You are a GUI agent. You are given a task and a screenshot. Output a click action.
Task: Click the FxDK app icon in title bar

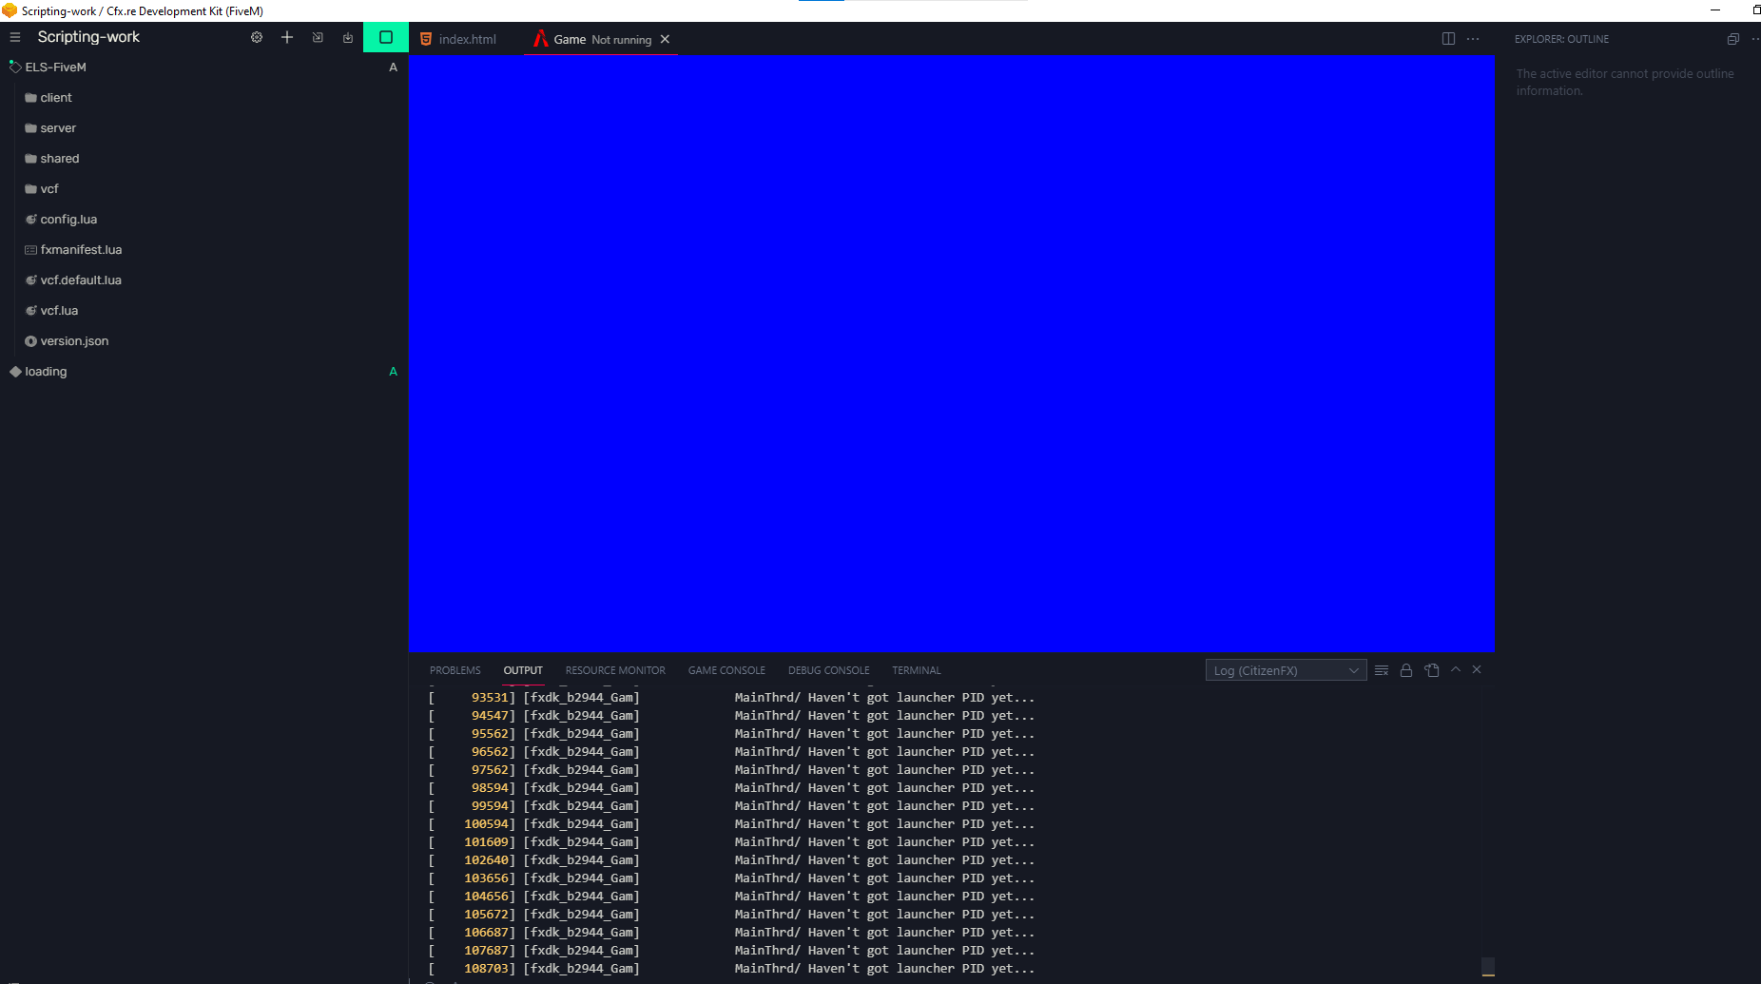10,10
